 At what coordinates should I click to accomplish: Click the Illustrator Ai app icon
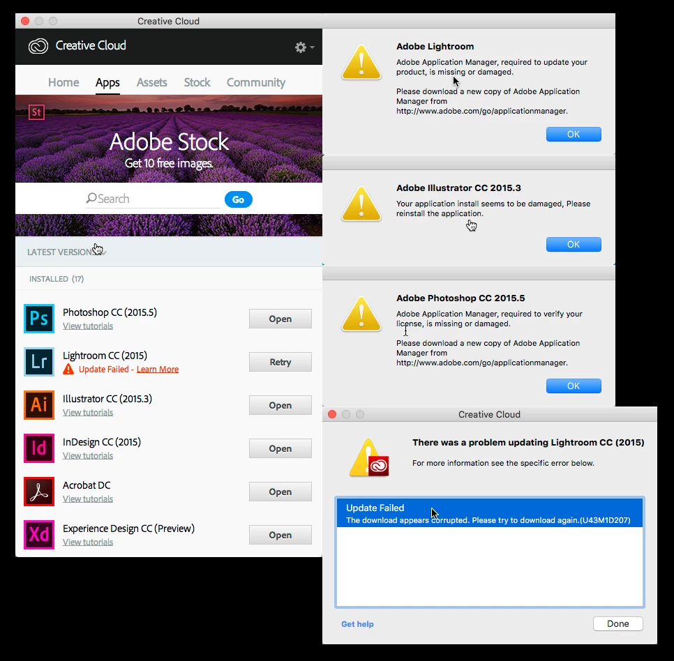point(39,405)
